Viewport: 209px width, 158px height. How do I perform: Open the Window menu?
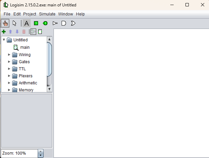pos(66,14)
